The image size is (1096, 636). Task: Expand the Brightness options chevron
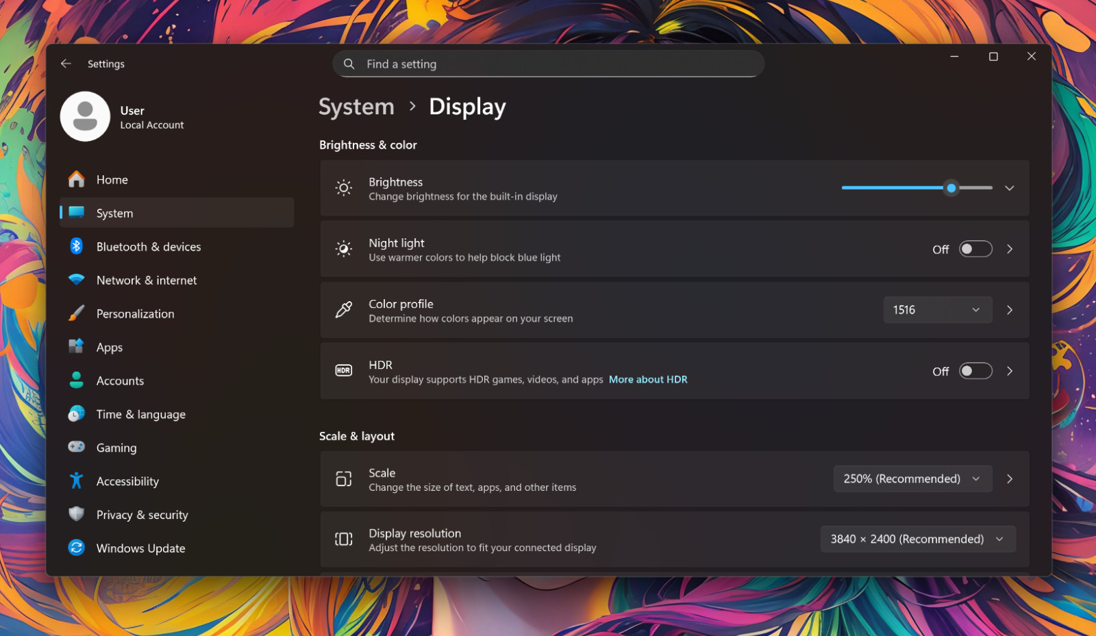point(1010,188)
